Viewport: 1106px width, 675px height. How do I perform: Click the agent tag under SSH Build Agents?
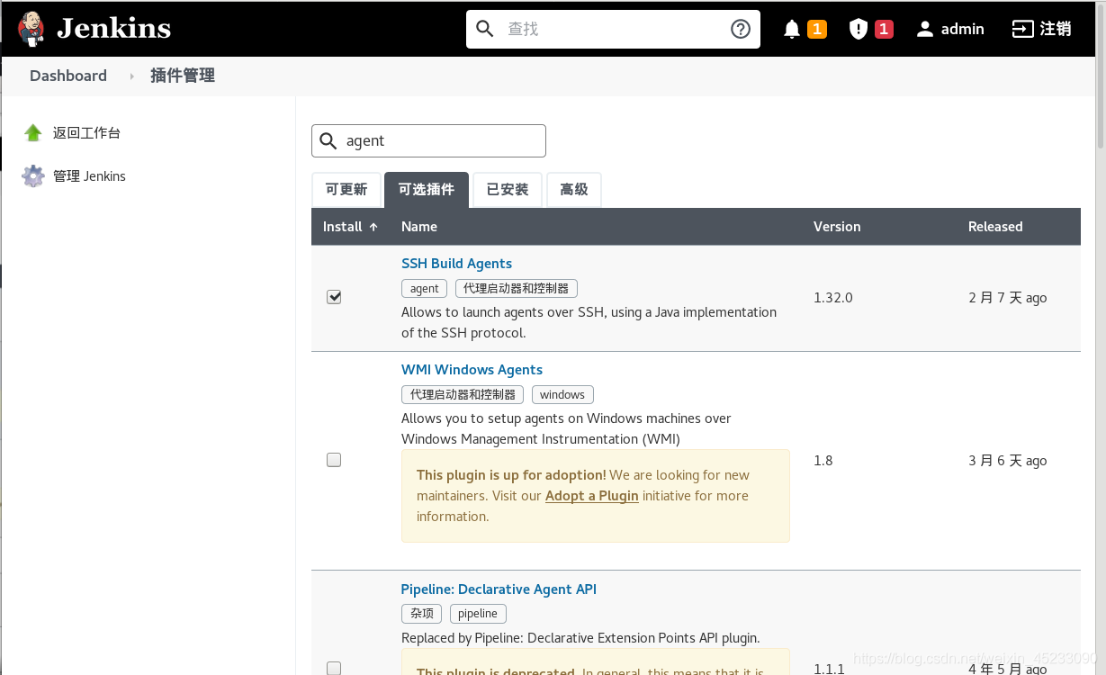424,289
